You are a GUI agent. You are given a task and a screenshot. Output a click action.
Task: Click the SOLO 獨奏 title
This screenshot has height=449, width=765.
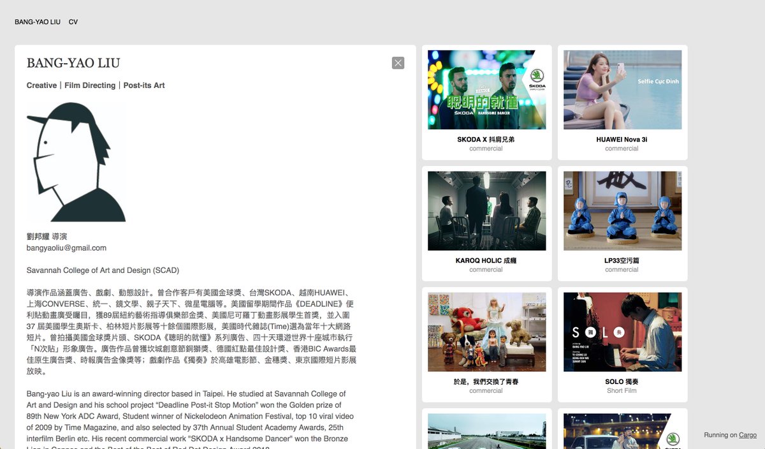pyautogui.click(x=622, y=381)
